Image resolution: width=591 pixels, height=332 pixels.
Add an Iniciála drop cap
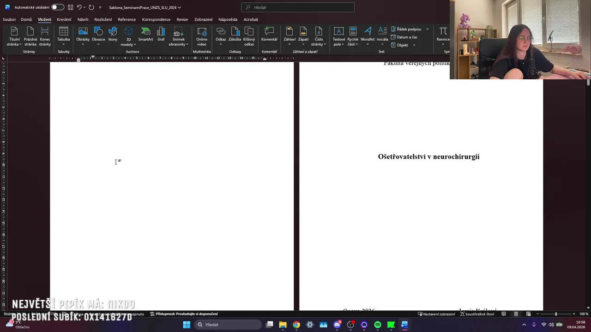(382, 36)
